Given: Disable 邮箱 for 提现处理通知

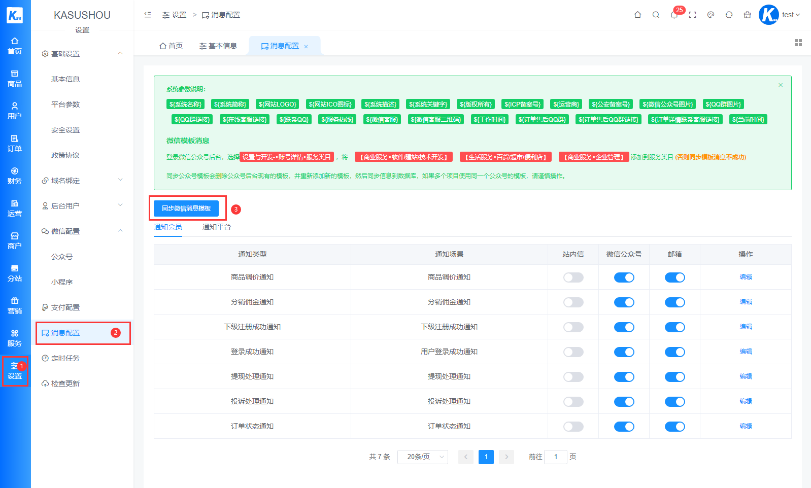Looking at the screenshot, I should click(675, 377).
